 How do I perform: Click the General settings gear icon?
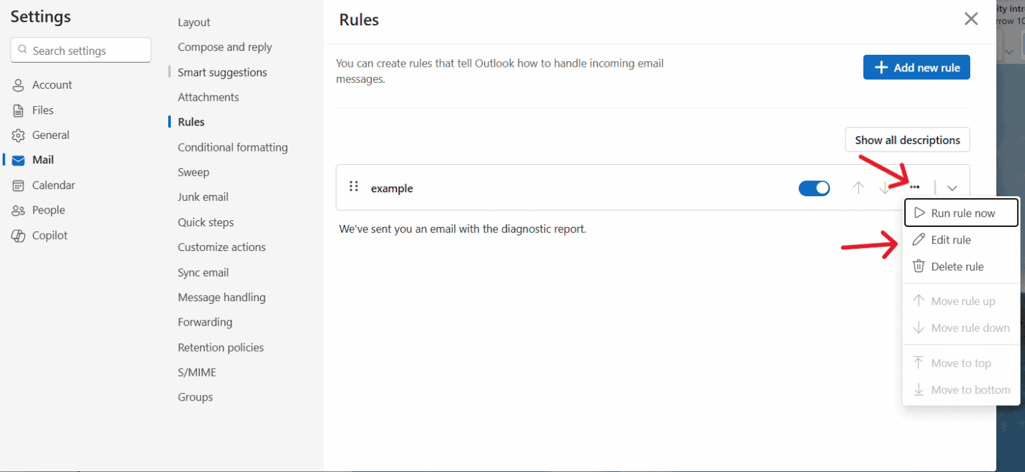coord(19,135)
